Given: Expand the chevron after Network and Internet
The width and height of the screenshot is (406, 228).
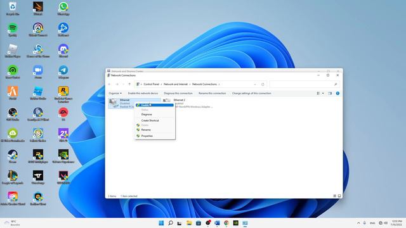Looking at the screenshot, I should click(x=190, y=84).
